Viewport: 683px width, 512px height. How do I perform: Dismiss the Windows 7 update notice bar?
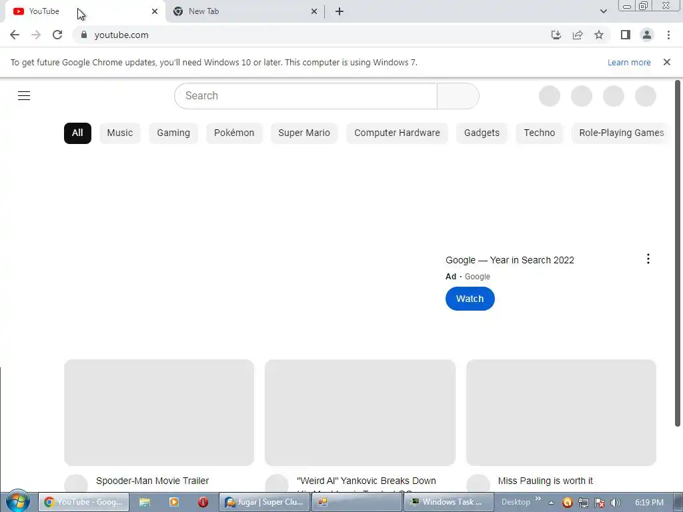pos(667,62)
